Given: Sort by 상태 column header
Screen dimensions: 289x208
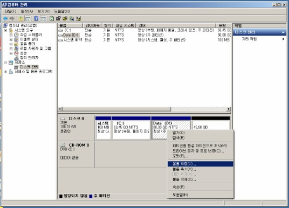Looking at the screenshot, I should [x=176, y=25].
